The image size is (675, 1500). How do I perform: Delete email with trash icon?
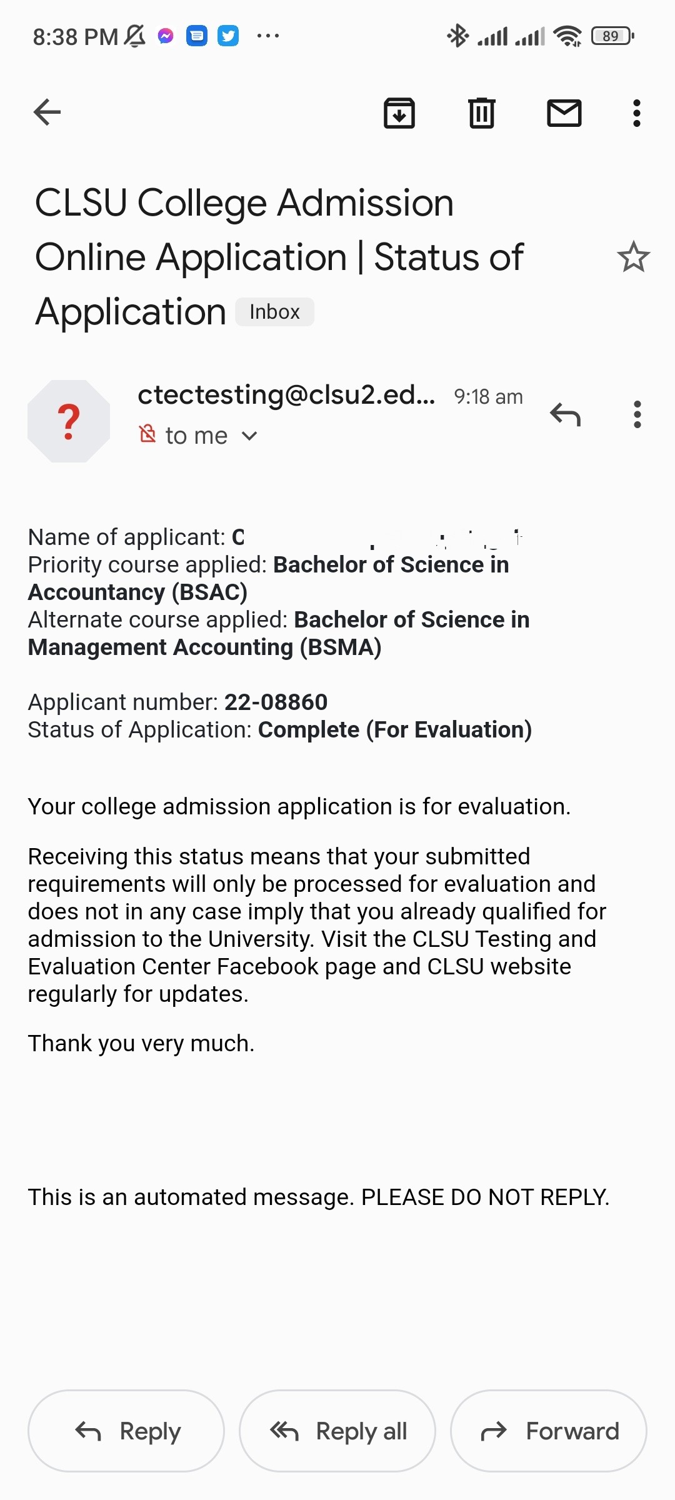pyautogui.click(x=482, y=113)
